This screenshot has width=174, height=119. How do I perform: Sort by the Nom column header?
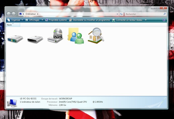point(10,25)
